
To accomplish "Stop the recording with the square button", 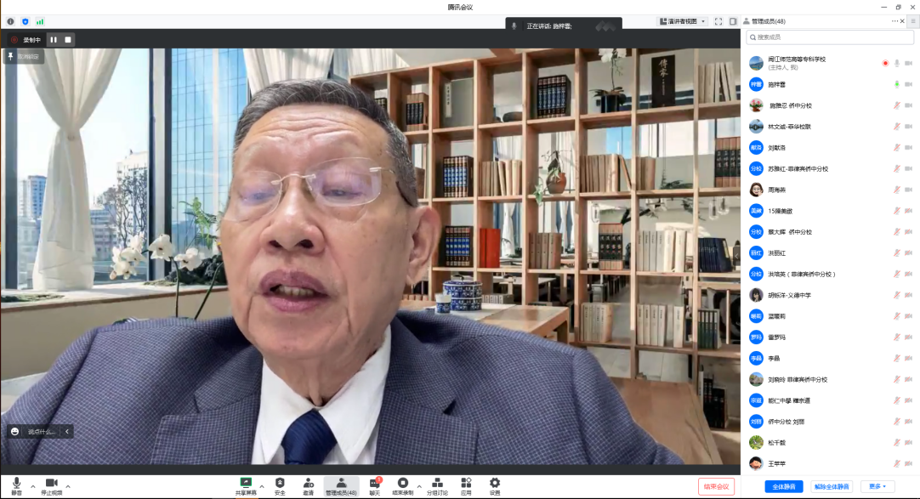I will (69, 39).
